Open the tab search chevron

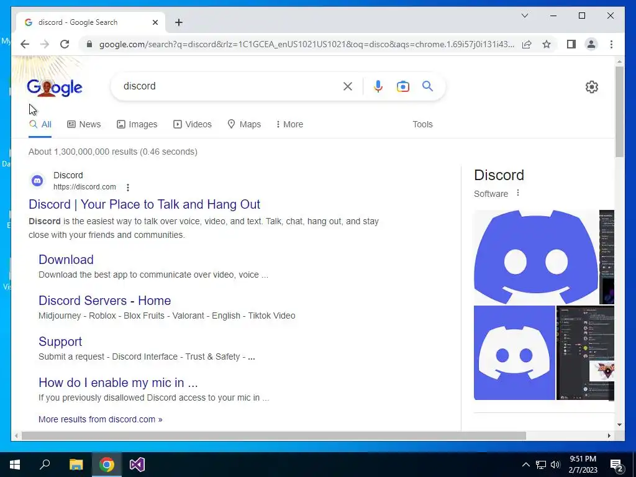(524, 16)
